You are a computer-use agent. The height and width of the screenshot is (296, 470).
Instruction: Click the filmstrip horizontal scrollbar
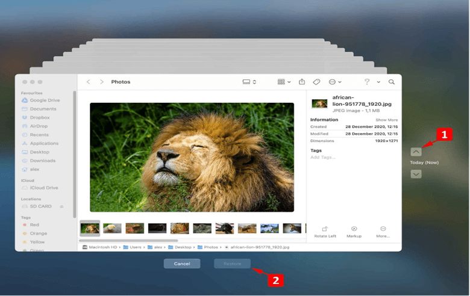coord(128,240)
